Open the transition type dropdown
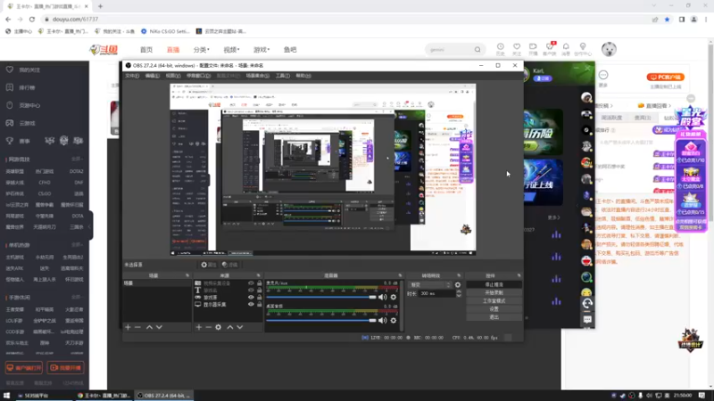Viewport: 714px width, 401px height. 430,285
